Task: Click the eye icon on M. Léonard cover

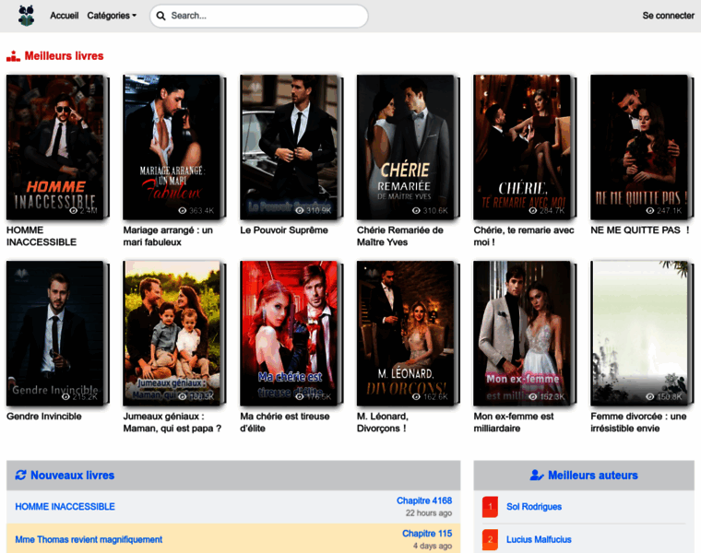Action: 416,396
